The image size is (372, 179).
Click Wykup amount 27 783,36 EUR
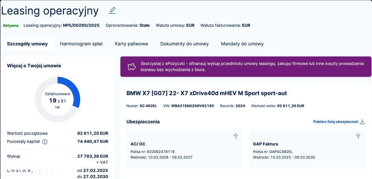pyautogui.click(x=93, y=156)
